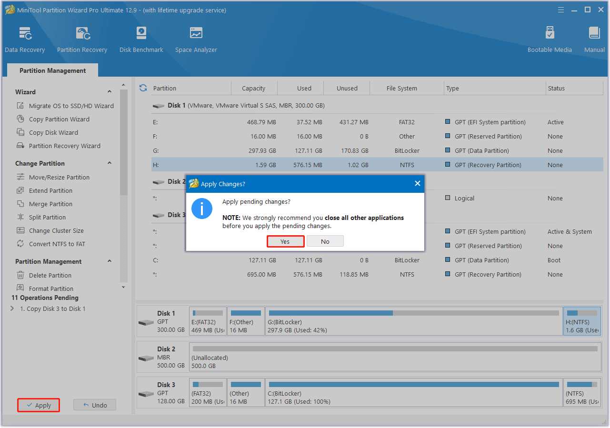Click Disk 1 drive icon in disk map
The width and height of the screenshot is (610, 428).
pyautogui.click(x=146, y=322)
